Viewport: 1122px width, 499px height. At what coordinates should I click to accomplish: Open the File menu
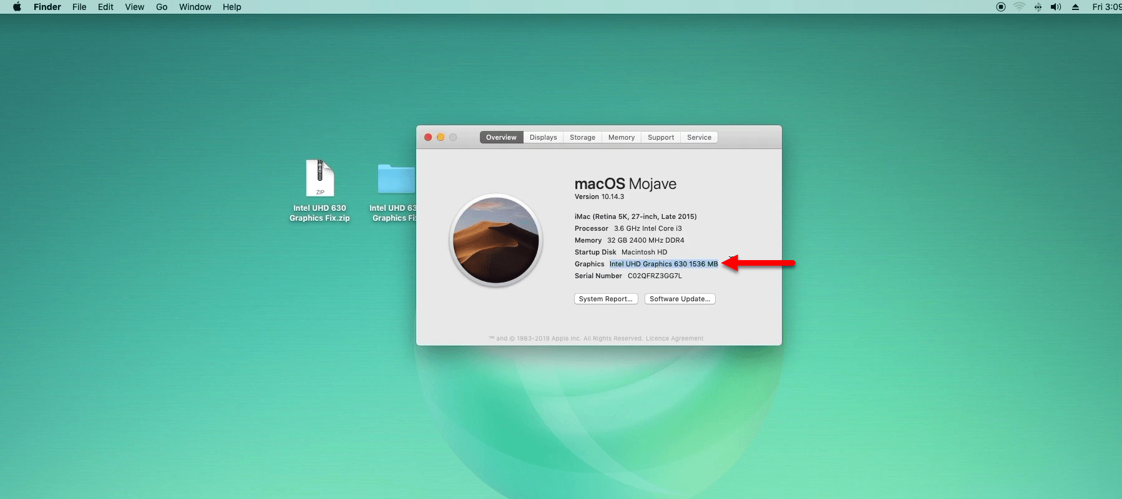(79, 7)
